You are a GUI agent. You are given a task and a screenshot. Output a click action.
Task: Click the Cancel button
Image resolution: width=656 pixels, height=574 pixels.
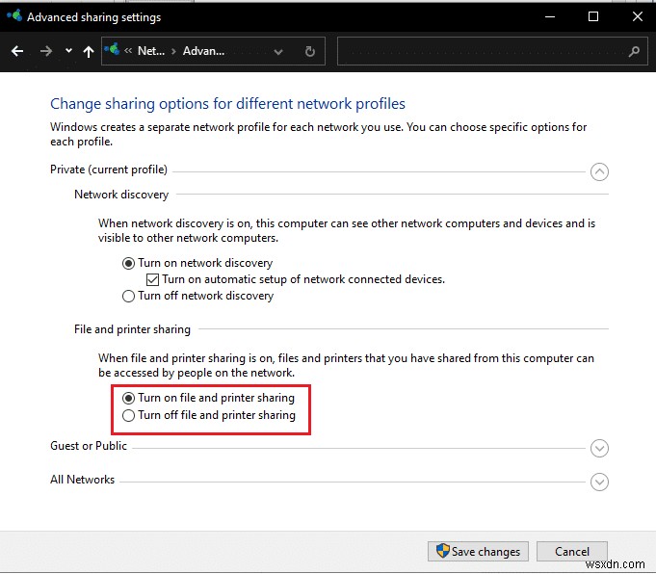click(x=572, y=552)
